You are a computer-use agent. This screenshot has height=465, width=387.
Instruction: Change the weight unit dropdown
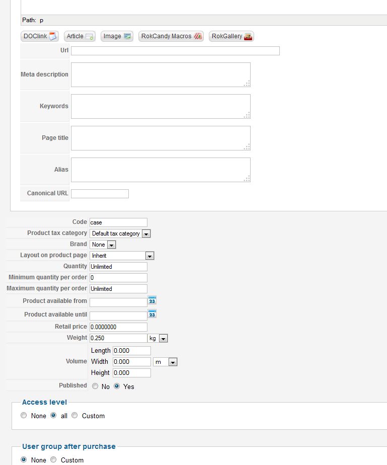pyautogui.click(x=158, y=339)
